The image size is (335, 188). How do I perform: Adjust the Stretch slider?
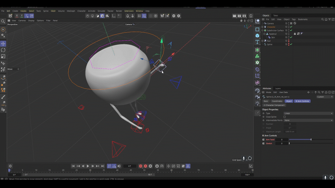click(x=311, y=143)
